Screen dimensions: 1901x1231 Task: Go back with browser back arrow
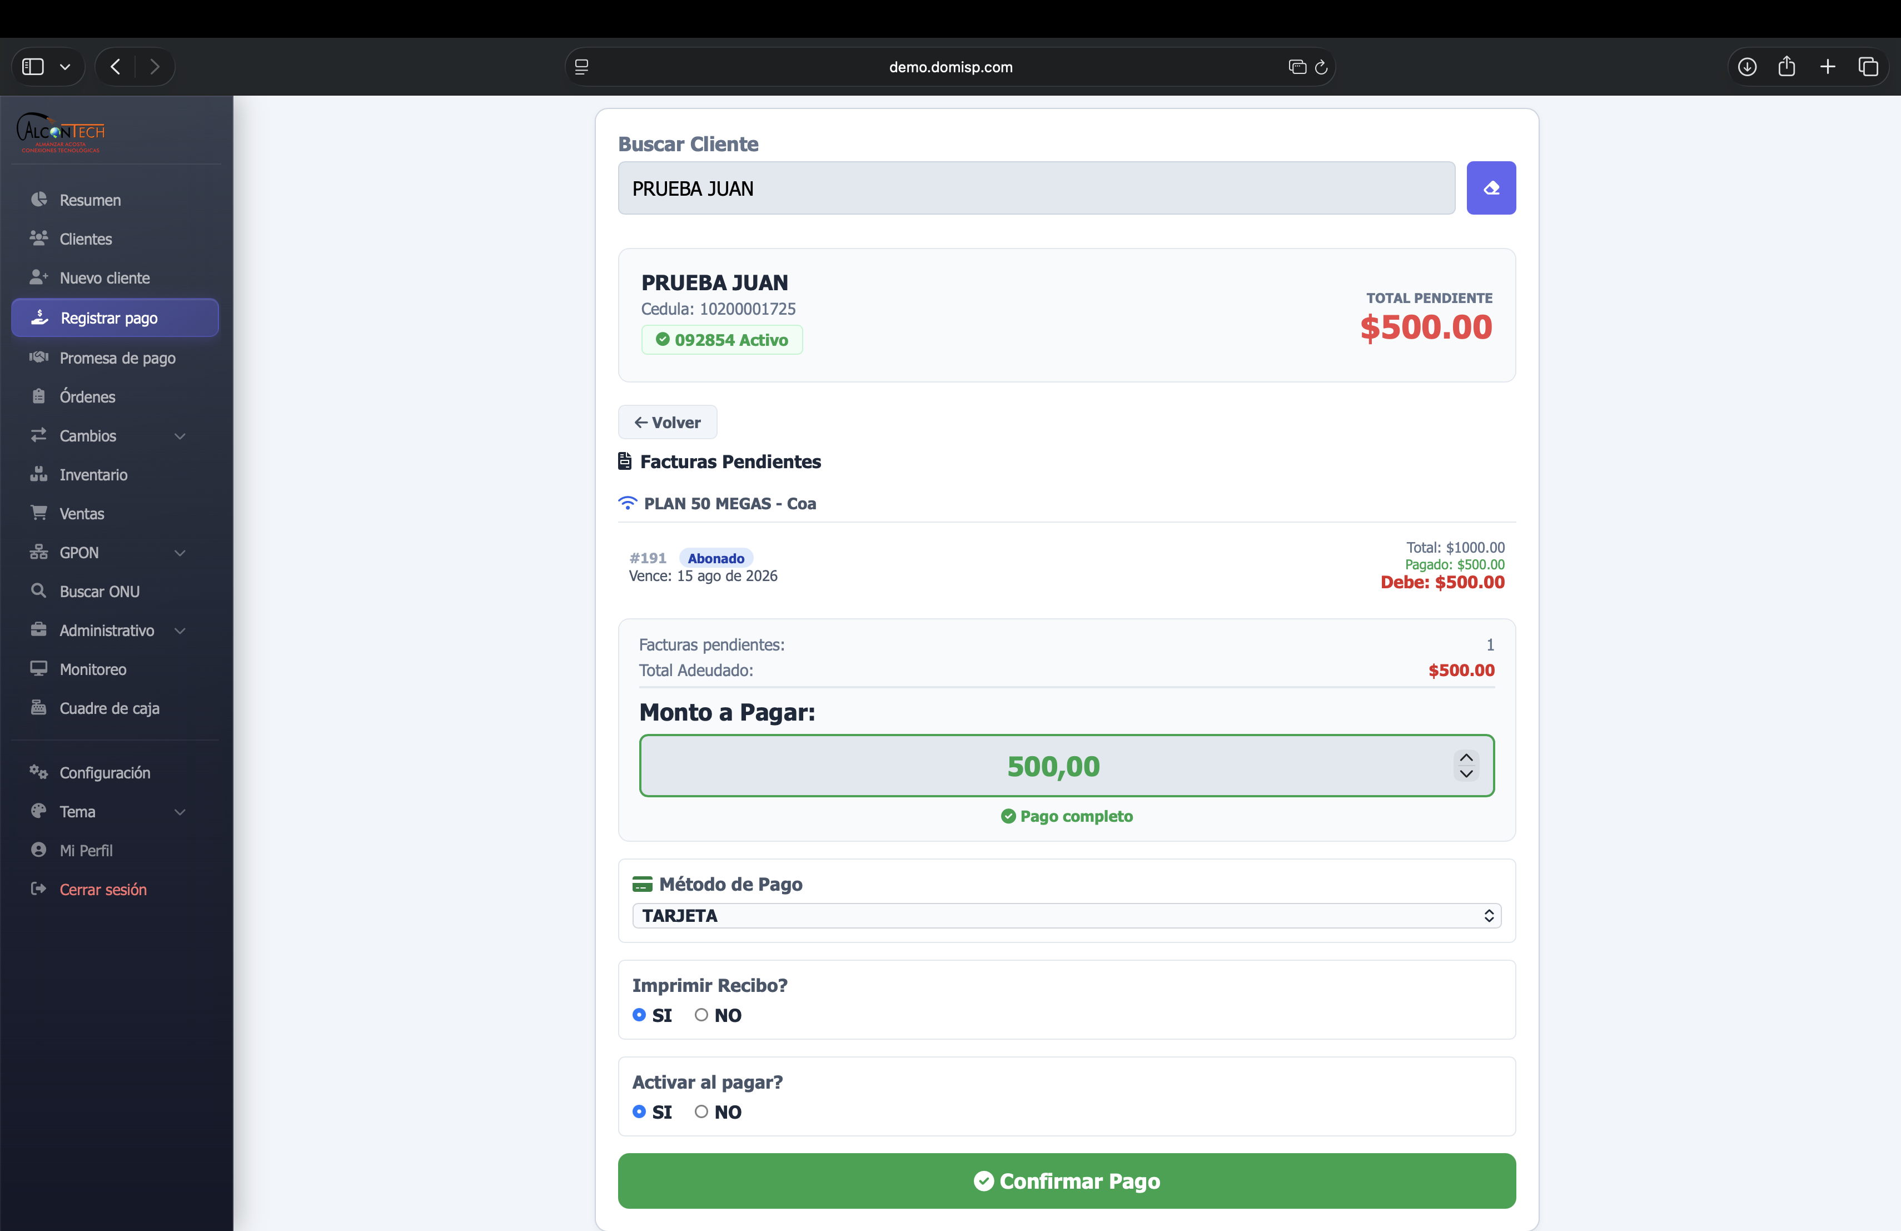tap(116, 66)
